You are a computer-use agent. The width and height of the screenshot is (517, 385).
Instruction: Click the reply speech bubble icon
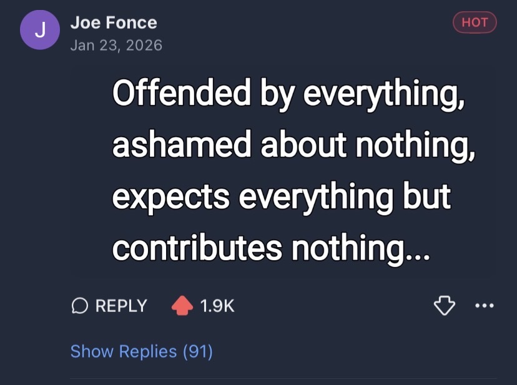(x=79, y=306)
